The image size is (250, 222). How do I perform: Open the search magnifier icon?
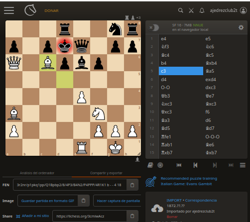click(x=181, y=10)
